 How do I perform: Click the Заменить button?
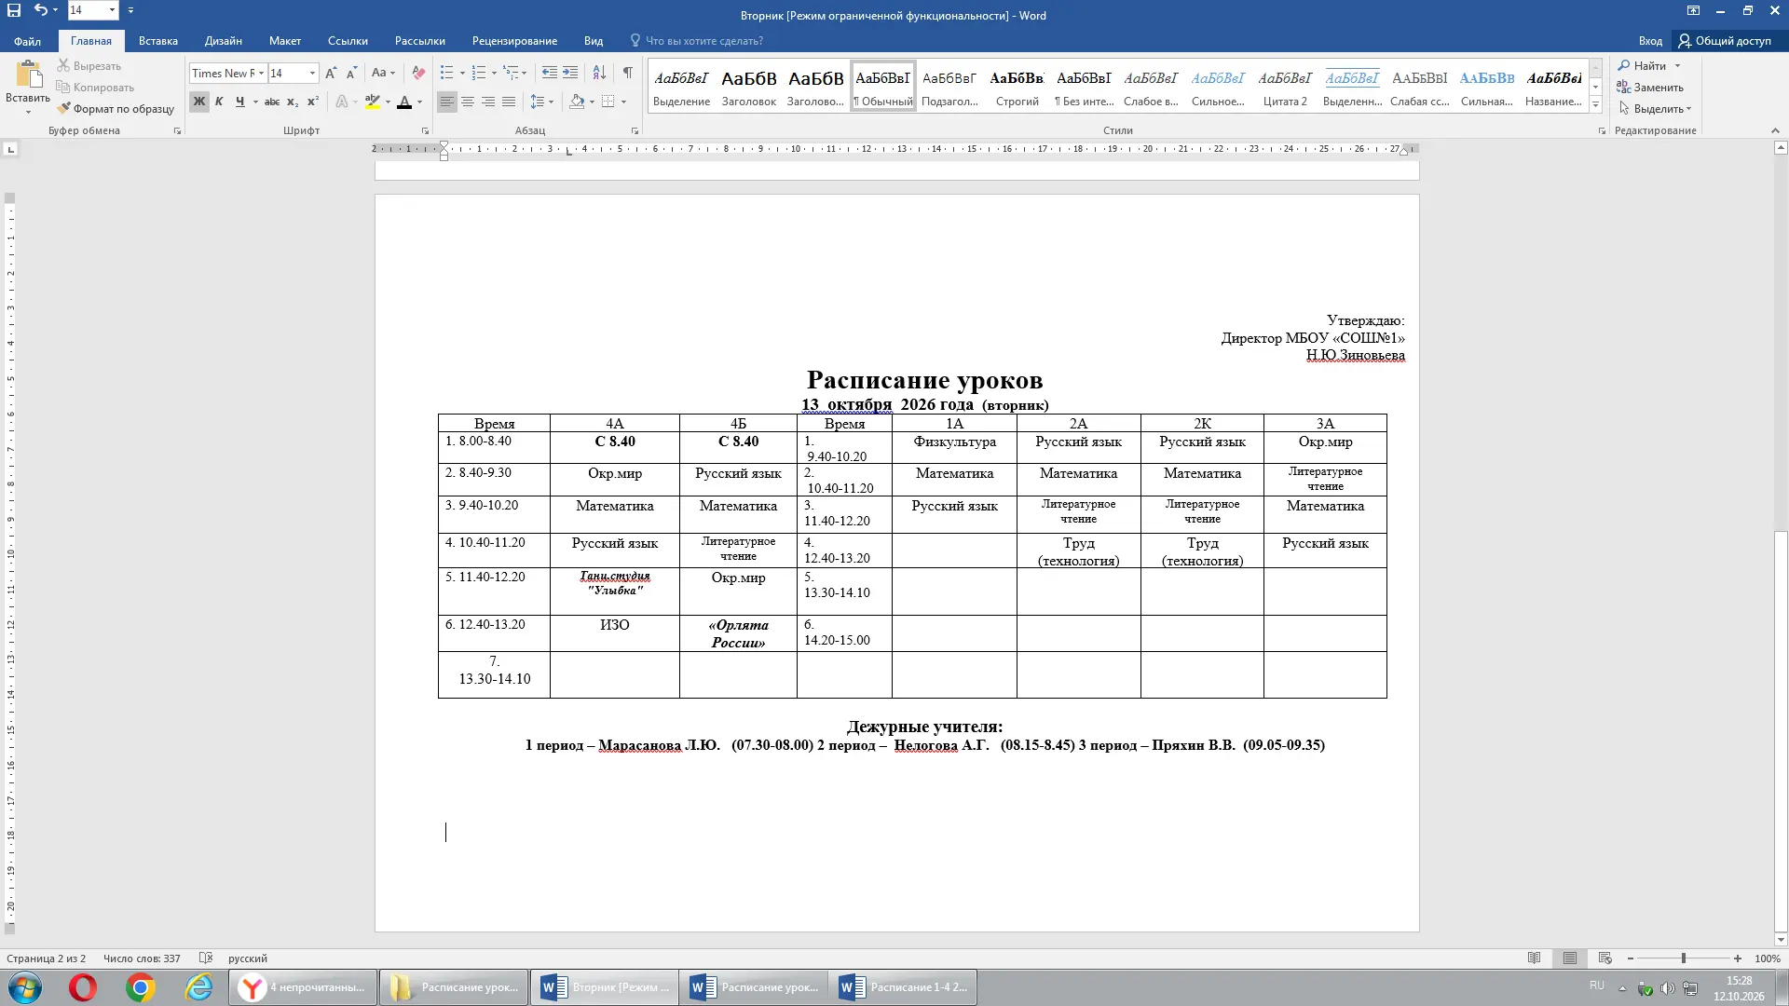tap(1650, 88)
